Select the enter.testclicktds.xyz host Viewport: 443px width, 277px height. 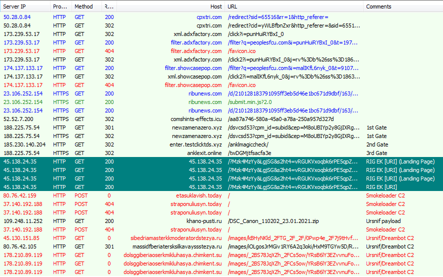tap(195, 144)
